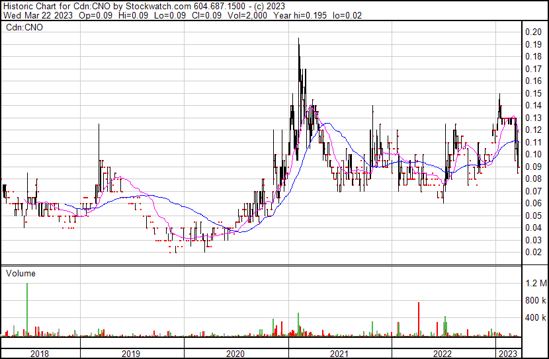Click the 2020 year marker below the chart
This screenshot has height=359, width=549.
coord(235,354)
